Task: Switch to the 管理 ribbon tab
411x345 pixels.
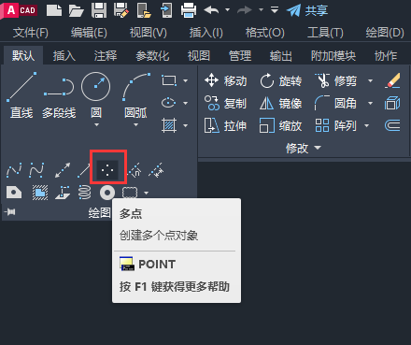Action: (x=240, y=56)
